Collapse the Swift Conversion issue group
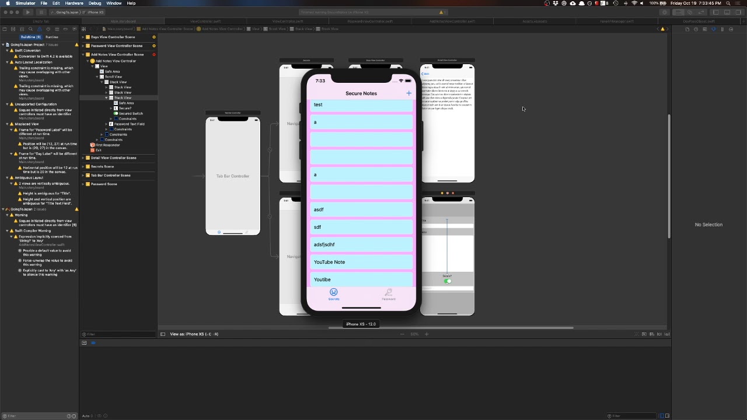The height and width of the screenshot is (420, 747). (x=7, y=51)
